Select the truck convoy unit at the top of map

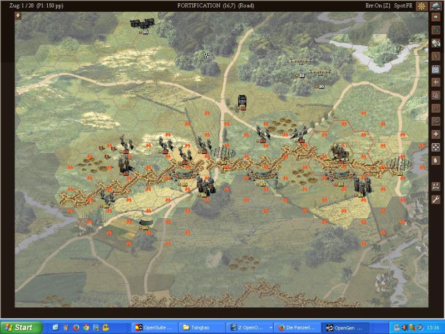click(142, 23)
